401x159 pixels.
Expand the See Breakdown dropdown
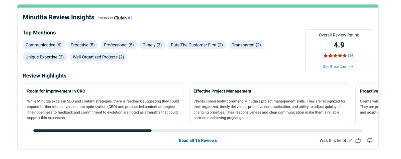point(338,67)
